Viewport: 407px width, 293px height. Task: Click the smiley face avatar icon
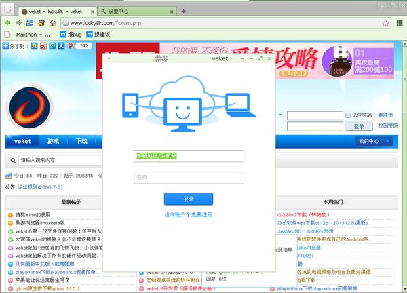pyautogui.click(x=7, y=9)
